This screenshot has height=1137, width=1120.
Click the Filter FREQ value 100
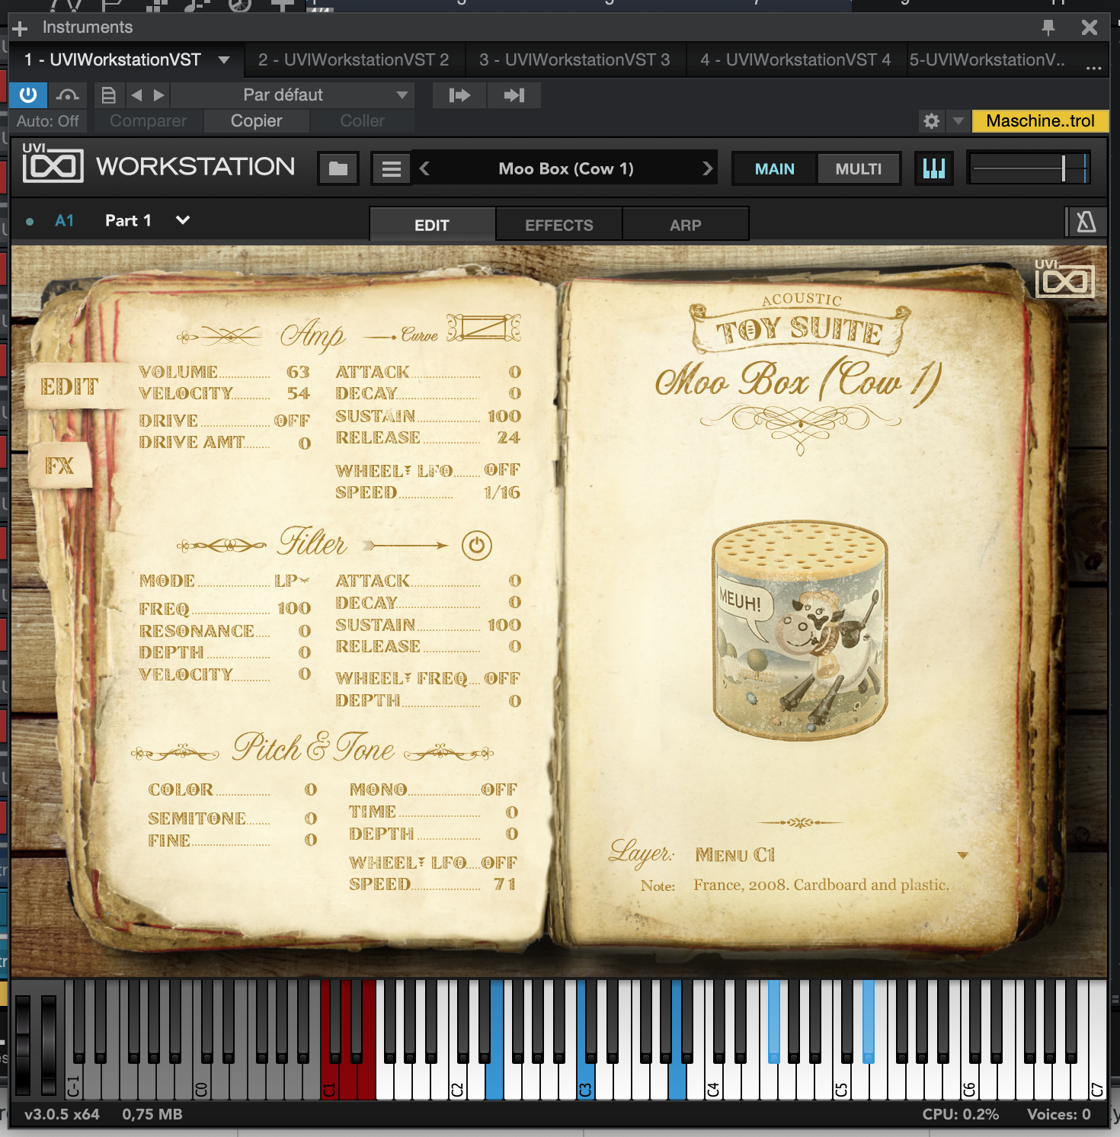294,608
